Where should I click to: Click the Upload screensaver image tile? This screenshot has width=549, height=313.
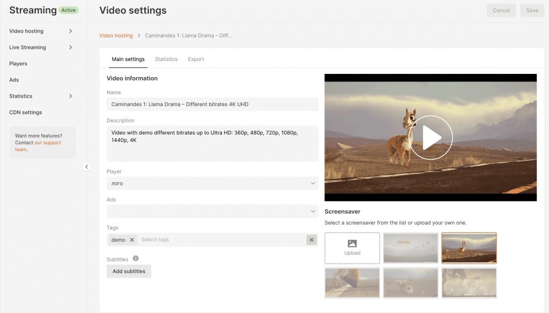point(352,248)
